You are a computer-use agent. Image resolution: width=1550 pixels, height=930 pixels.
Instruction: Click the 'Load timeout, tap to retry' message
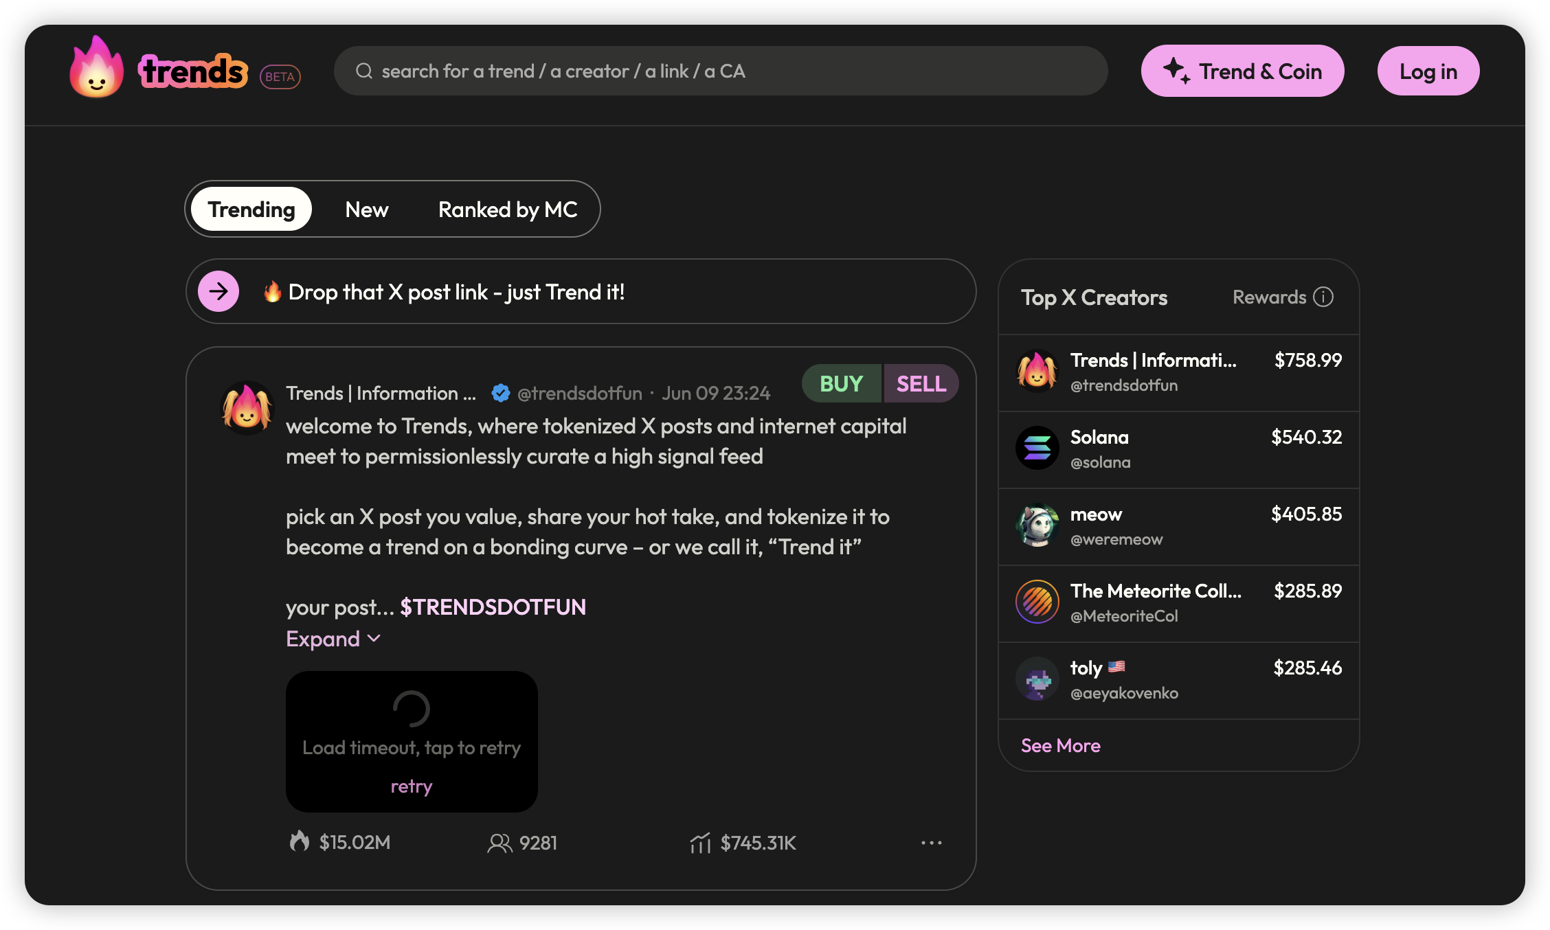point(411,747)
